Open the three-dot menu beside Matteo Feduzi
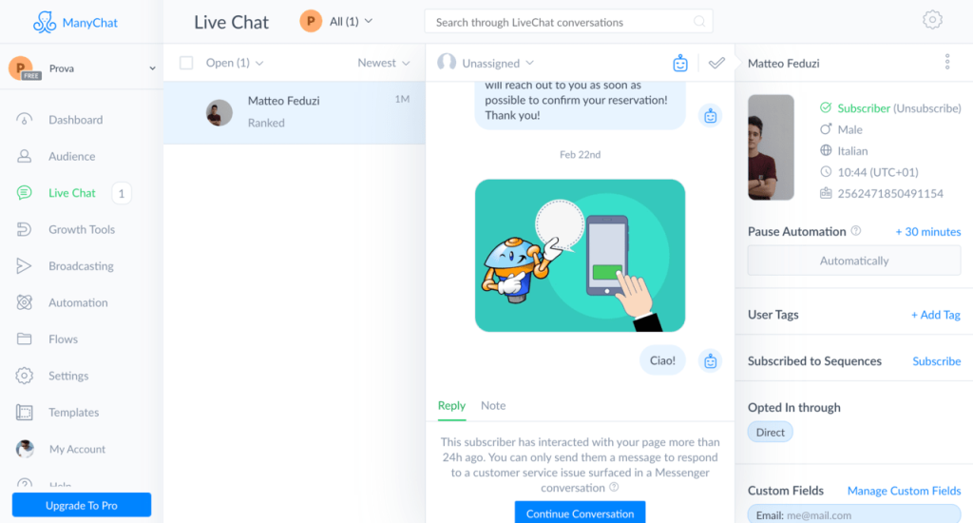This screenshot has width=973, height=523. (x=947, y=62)
